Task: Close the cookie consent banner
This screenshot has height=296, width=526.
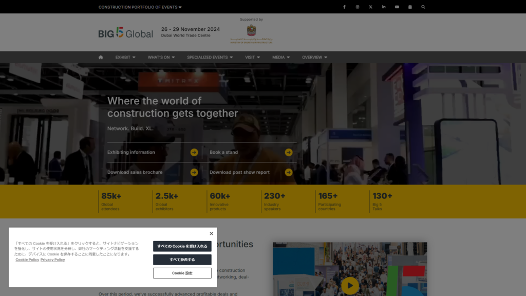Action: [211, 234]
